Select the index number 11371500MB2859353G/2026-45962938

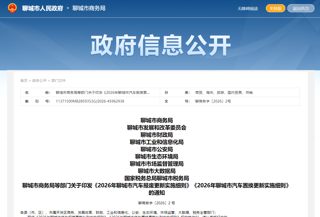coord(90,101)
